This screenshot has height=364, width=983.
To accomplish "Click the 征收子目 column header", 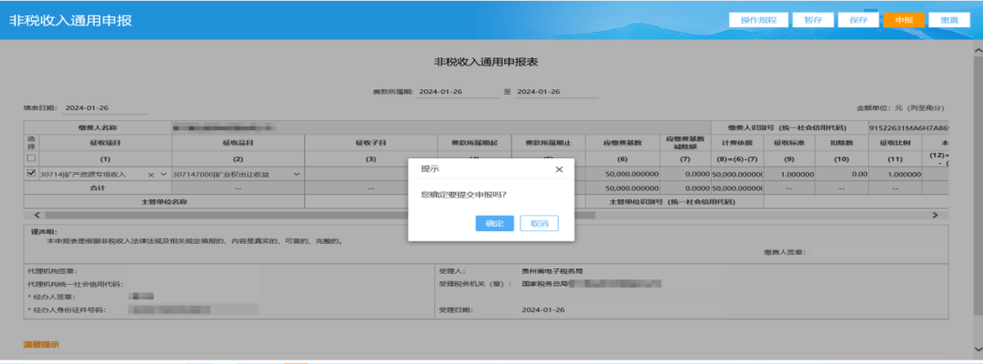I will pos(370,142).
